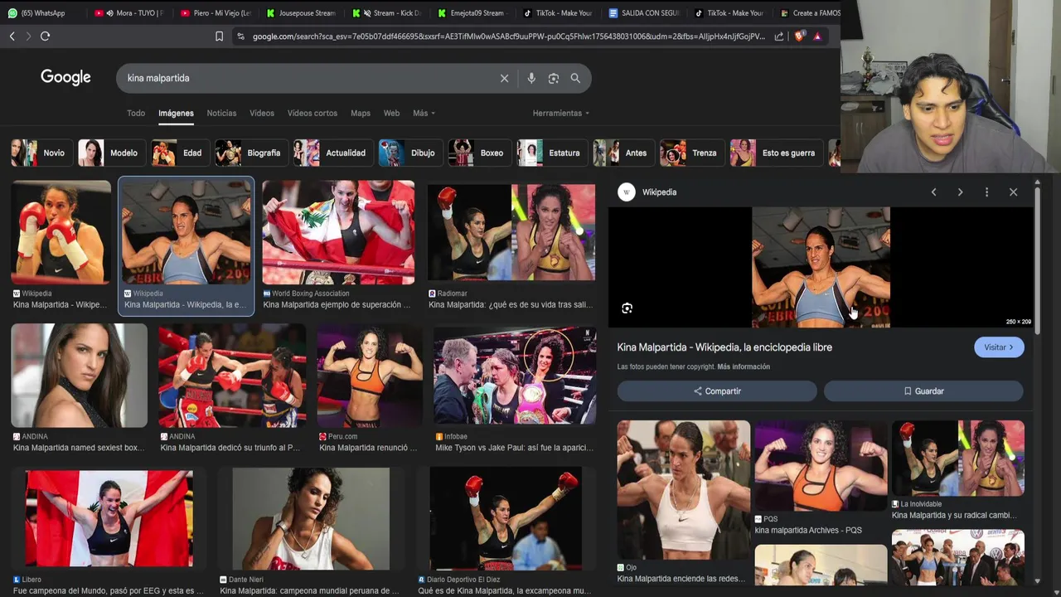Open the Videos cortos search tab
Screen dimensions: 1061x597
click(312, 114)
